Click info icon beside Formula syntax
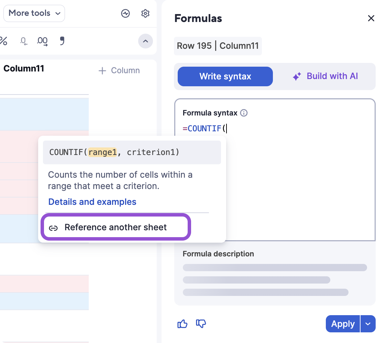This screenshot has height=343, width=387. 244,113
